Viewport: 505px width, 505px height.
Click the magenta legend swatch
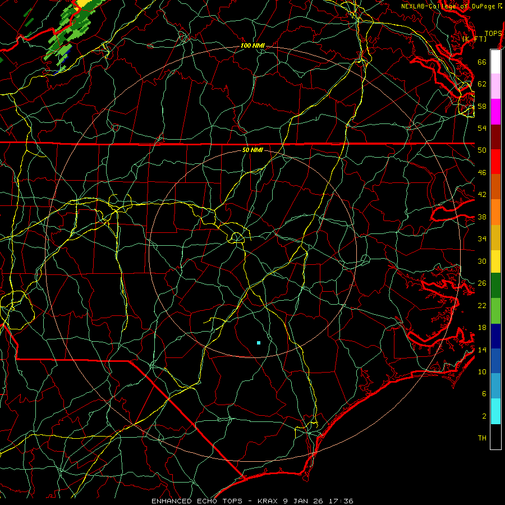pyautogui.click(x=495, y=112)
